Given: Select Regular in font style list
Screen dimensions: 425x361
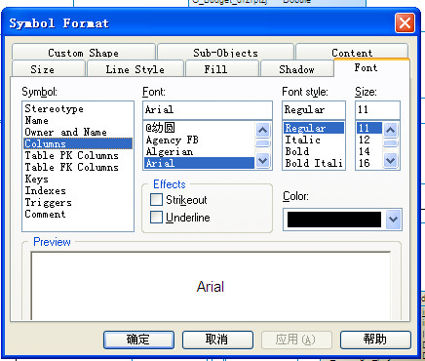Looking at the screenshot, I should click(314, 128).
